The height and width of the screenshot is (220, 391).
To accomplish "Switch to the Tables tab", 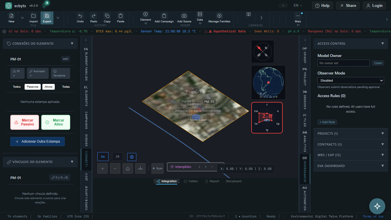I will click(x=191, y=181).
